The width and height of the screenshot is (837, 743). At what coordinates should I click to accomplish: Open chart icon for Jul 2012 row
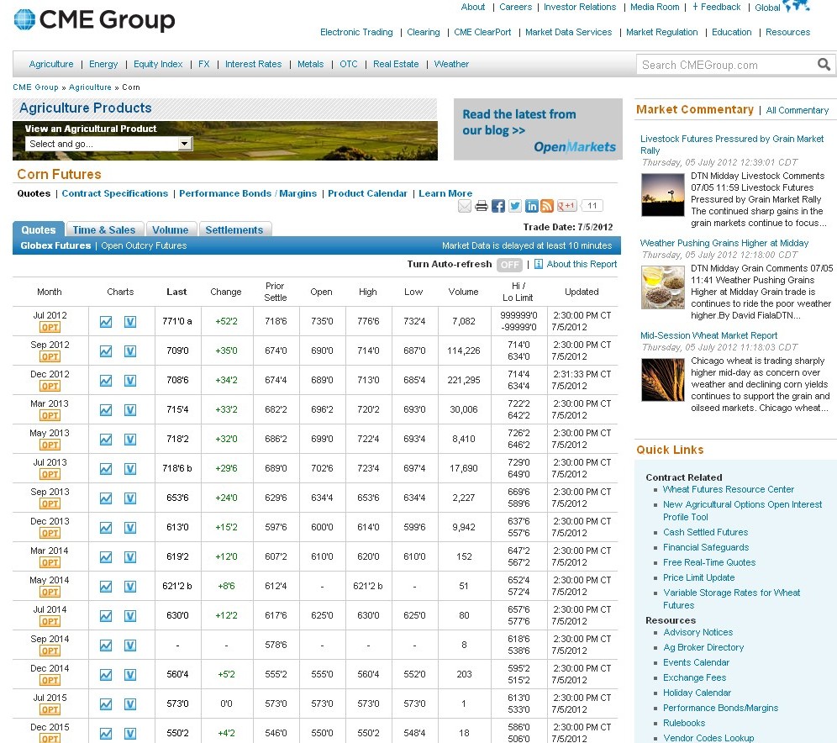[x=106, y=322]
